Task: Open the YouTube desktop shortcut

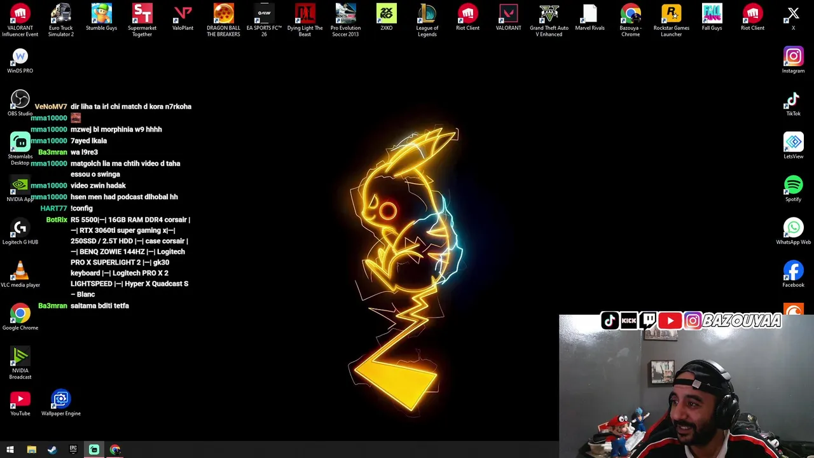Action: (20, 403)
